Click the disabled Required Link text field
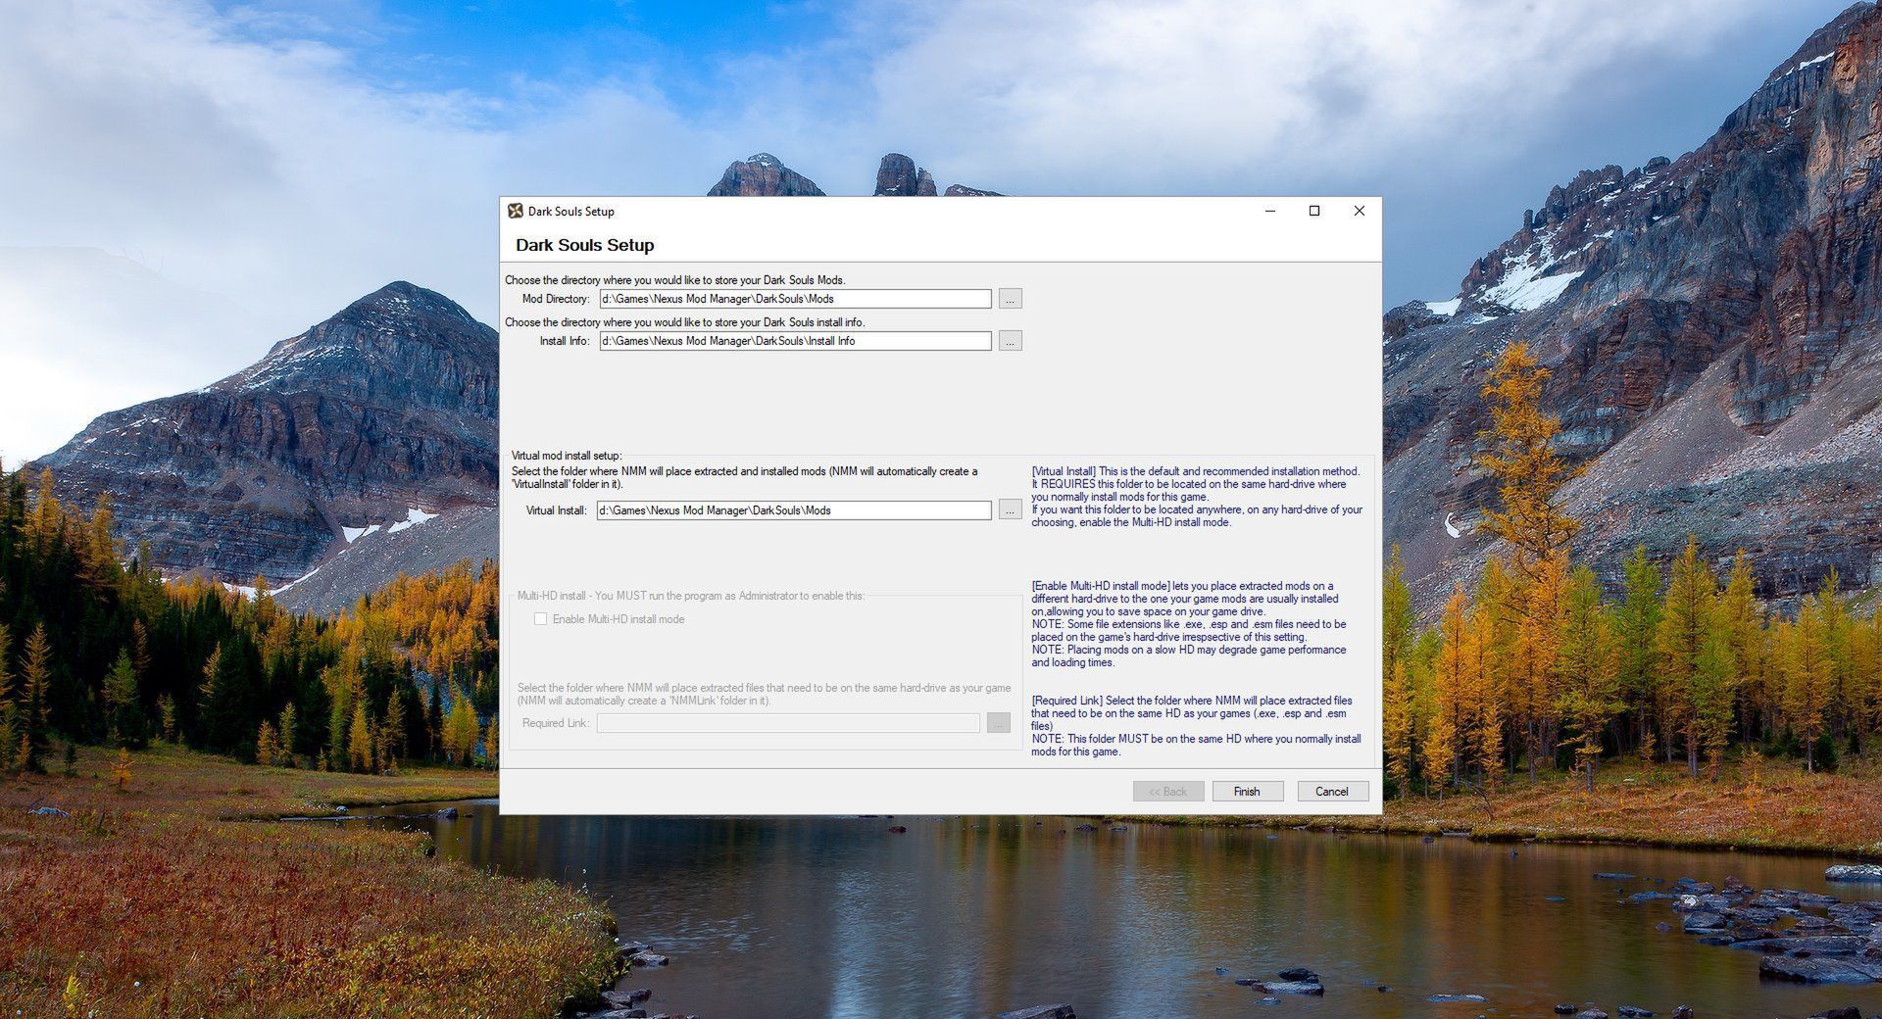Screen dimensions: 1882x1019 tap(789, 722)
